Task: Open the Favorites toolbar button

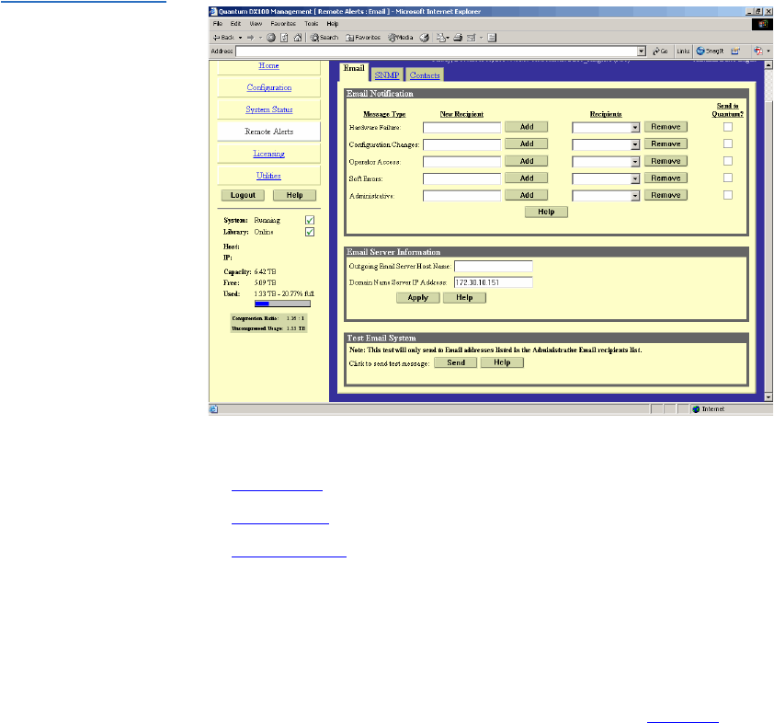Action: coord(363,38)
